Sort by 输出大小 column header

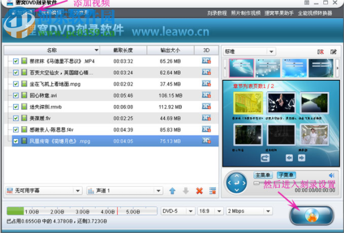(x=170, y=50)
